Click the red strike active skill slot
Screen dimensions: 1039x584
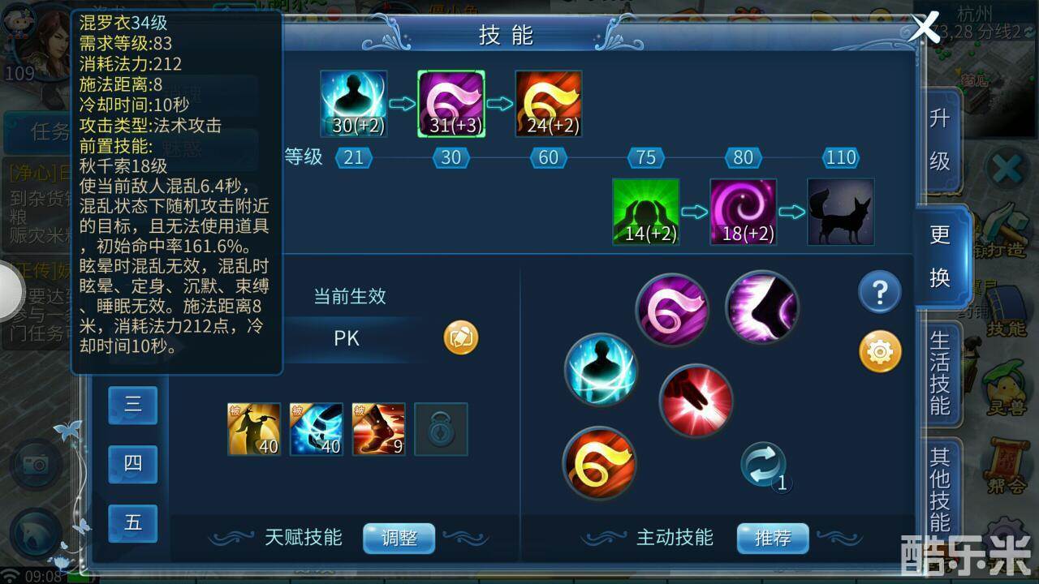click(x=696, y=400)
